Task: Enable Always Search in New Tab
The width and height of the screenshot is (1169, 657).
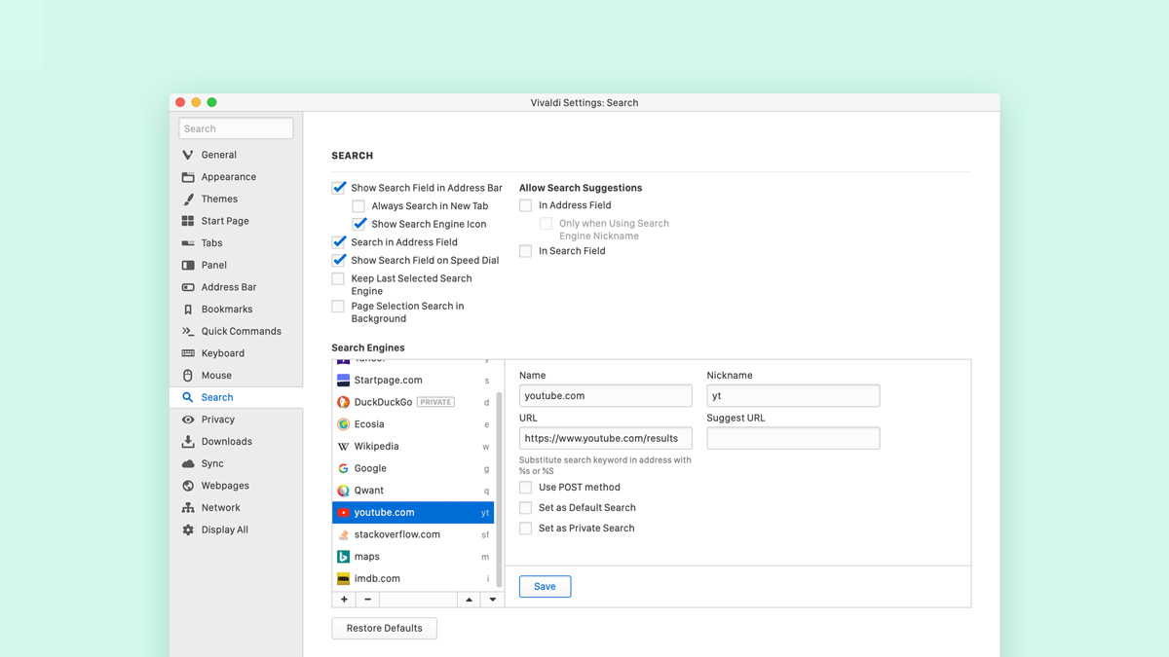Action: coord(358,206)
